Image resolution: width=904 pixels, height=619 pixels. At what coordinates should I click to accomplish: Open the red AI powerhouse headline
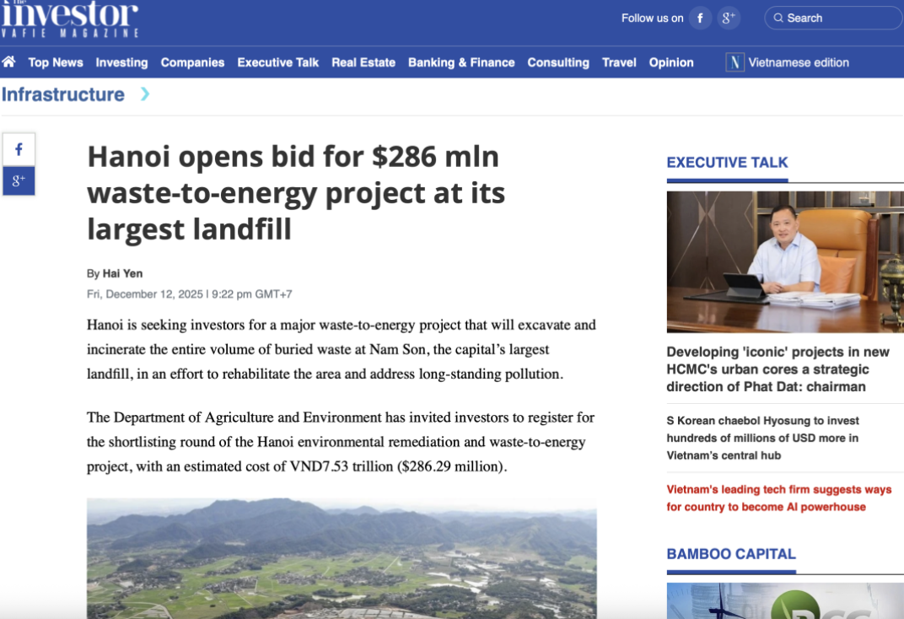[x=778, y=498]
